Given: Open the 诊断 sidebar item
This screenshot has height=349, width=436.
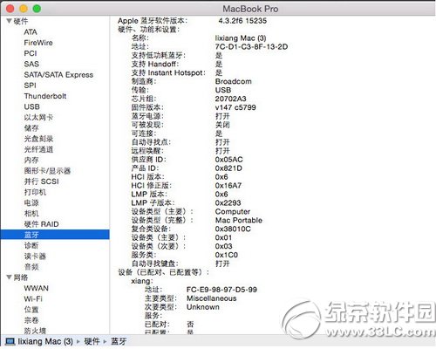Looking at the screenshot, I should (31, 245).
